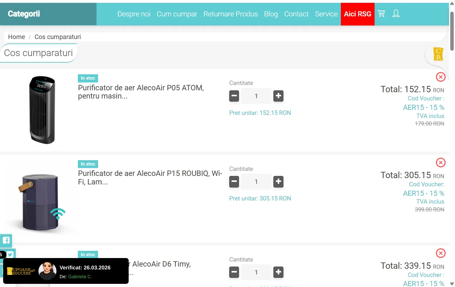Click the red Aici RSG button

point(357,14)
